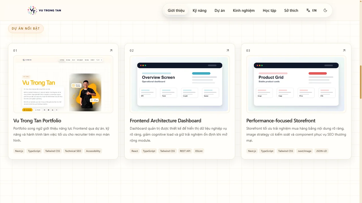
Task: Open Frontend Architecture Dashboard external arrow
Action: pyautogui.click(x=228, y=50)
